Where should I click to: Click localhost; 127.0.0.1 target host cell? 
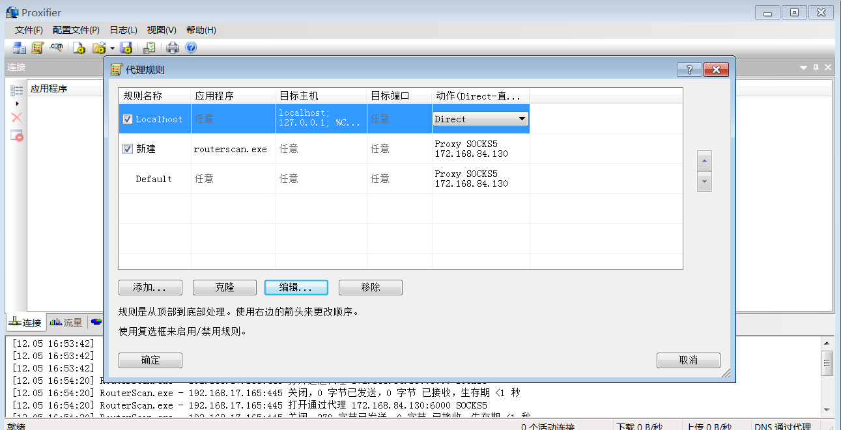pyautogui.click(x=320, y=118)
